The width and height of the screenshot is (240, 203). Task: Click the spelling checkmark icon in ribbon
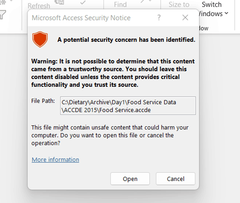(83, 3)
